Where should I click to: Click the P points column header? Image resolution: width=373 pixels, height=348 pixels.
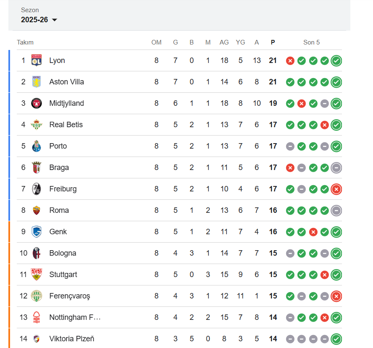tap(273, 42)
